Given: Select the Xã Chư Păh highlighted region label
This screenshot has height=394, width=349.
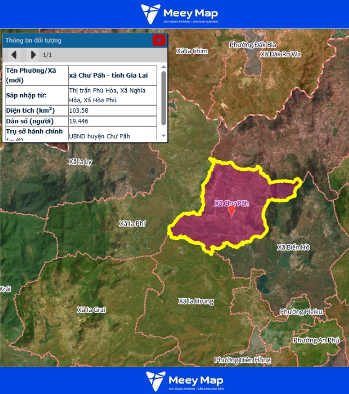Looking at the screenshot, I should (235, 203).
